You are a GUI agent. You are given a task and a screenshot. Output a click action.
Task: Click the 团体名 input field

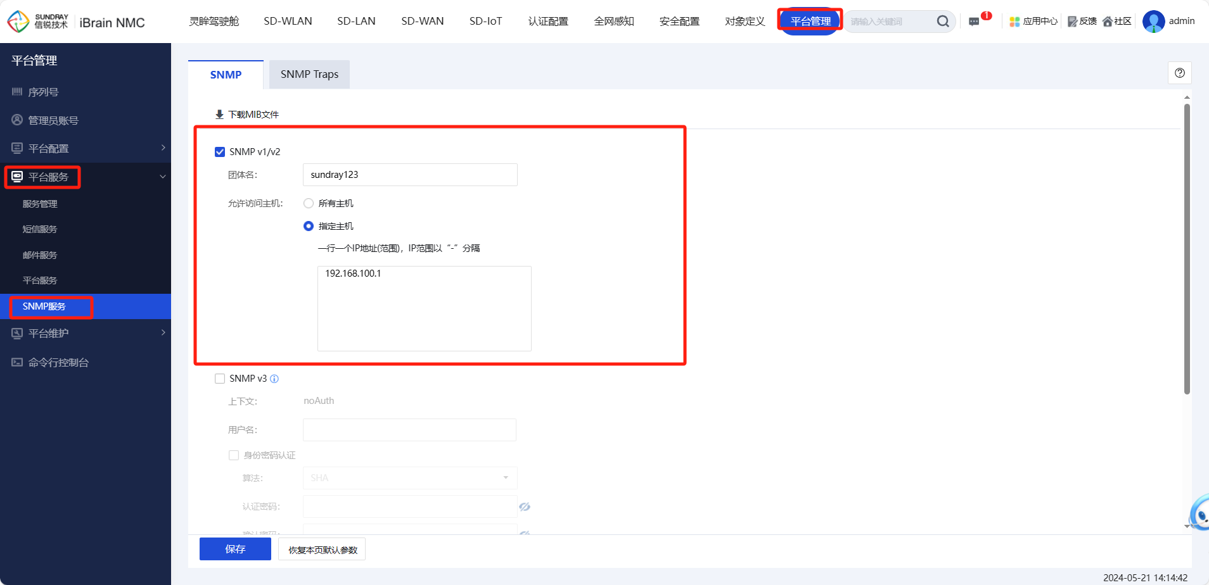[x=410, y=175]
